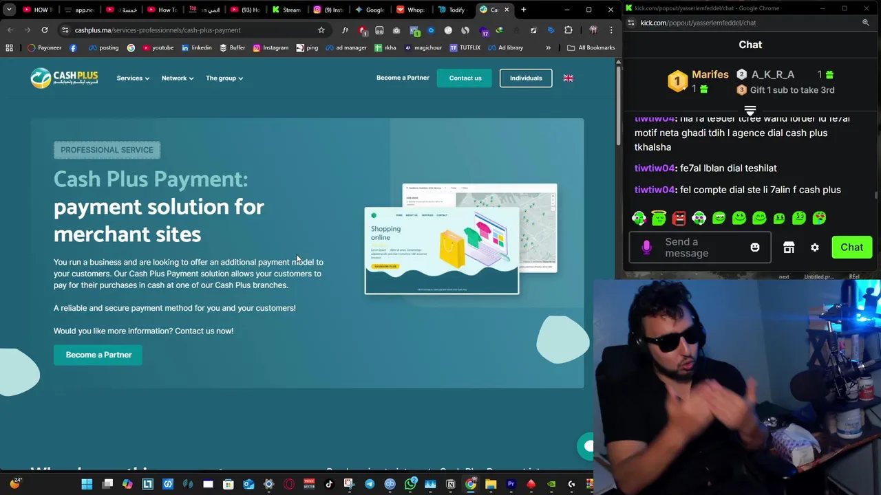Switch to the HOW T... YouTube tab
Screen dimensions: 881x495
(38, 10)
